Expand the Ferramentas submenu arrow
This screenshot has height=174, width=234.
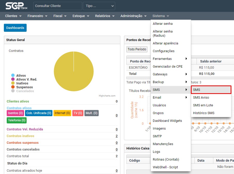186,59
